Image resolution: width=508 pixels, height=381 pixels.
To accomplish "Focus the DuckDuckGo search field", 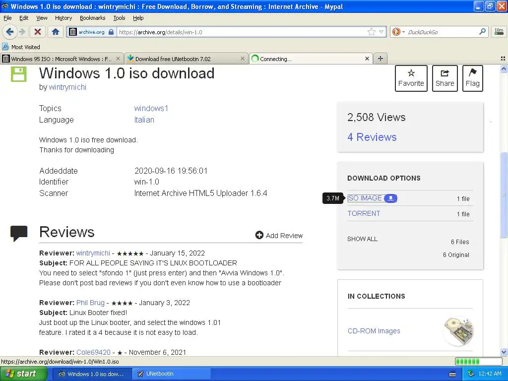I will pyautogui.click(x=442, y=32).
